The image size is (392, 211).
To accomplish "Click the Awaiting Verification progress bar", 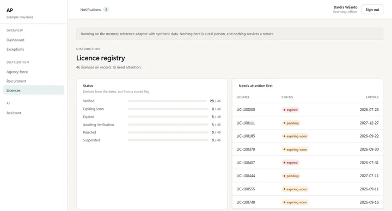I will pos(168,125).
